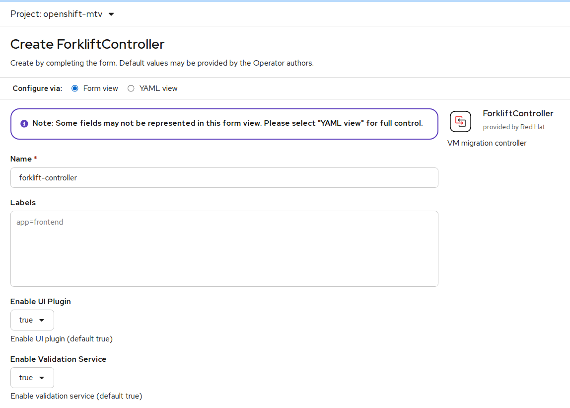Viewport: 570px width, 408px height.
Task: Click the ForkliftController operator logo icon
Action: coord(460,121)
